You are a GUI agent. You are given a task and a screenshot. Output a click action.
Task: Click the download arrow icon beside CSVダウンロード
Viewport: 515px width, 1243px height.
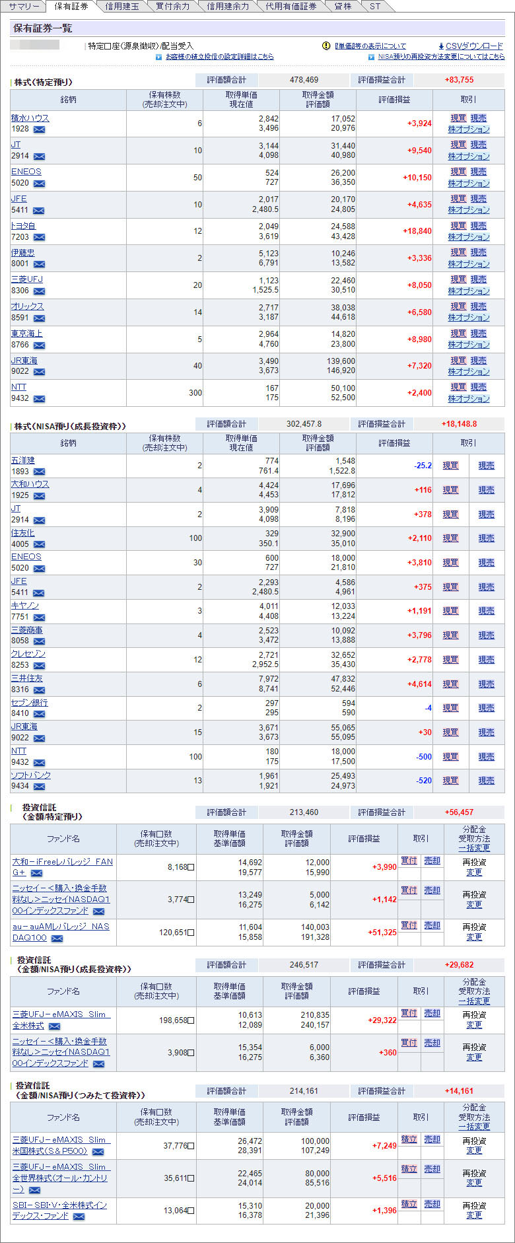(441, 46)
